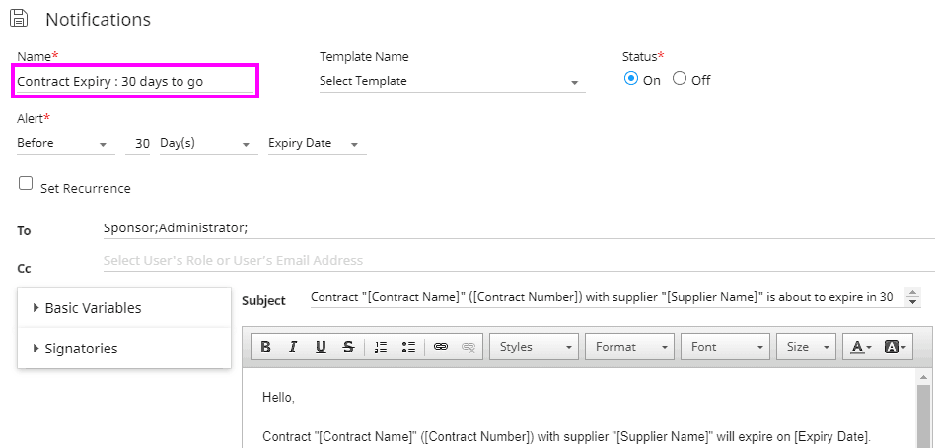
Task: Click the alert number field showing 30
Action: click(138, 143)
